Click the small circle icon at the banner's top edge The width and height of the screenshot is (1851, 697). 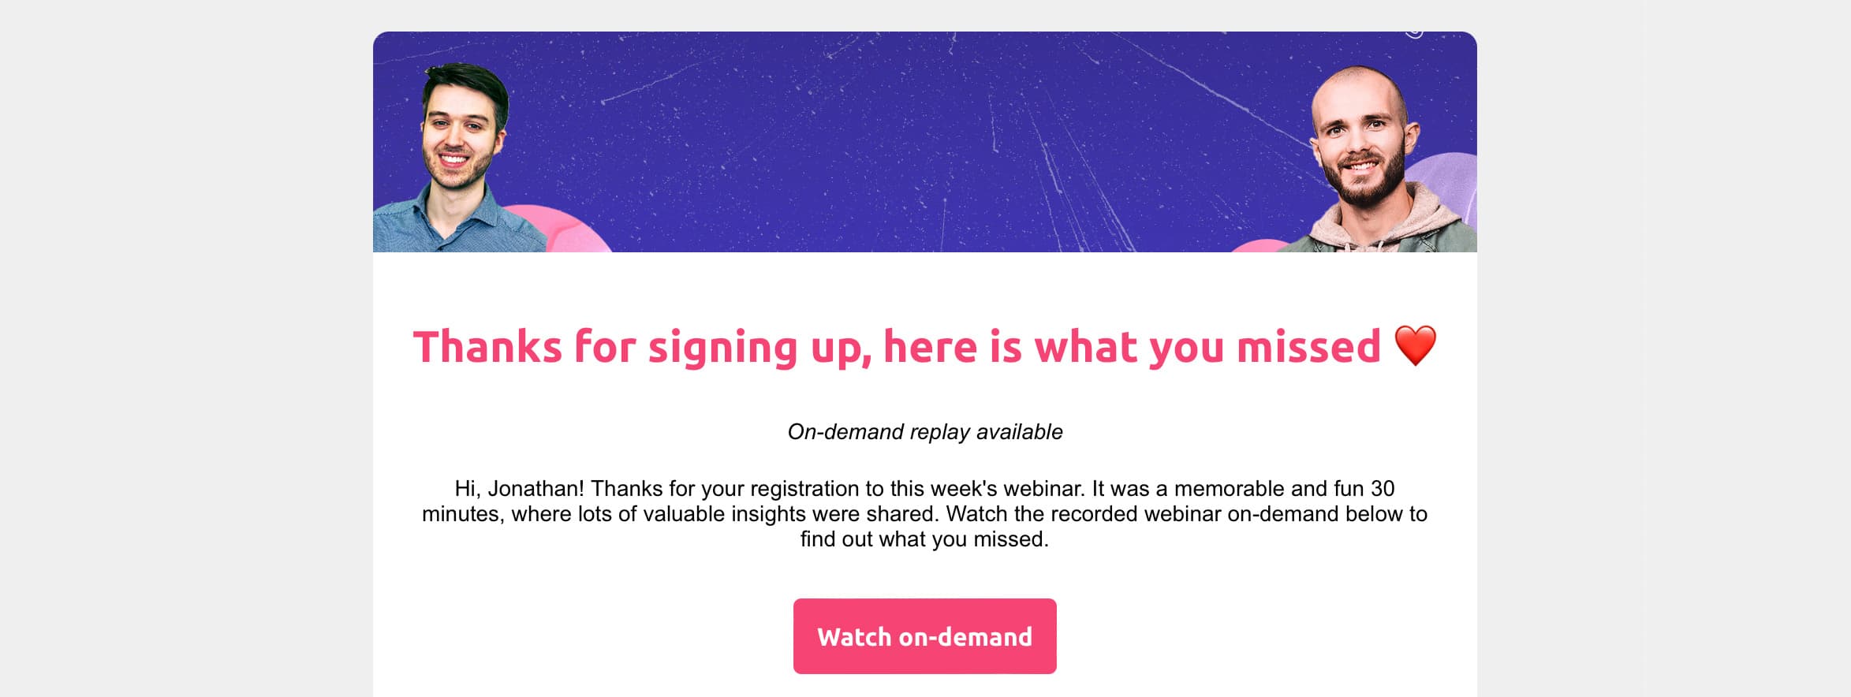tap(1414, 34)
